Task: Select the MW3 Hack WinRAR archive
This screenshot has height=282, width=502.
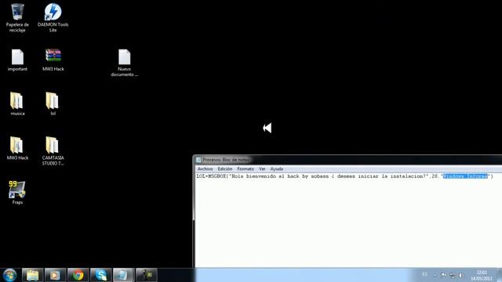Action: [53, 60]
